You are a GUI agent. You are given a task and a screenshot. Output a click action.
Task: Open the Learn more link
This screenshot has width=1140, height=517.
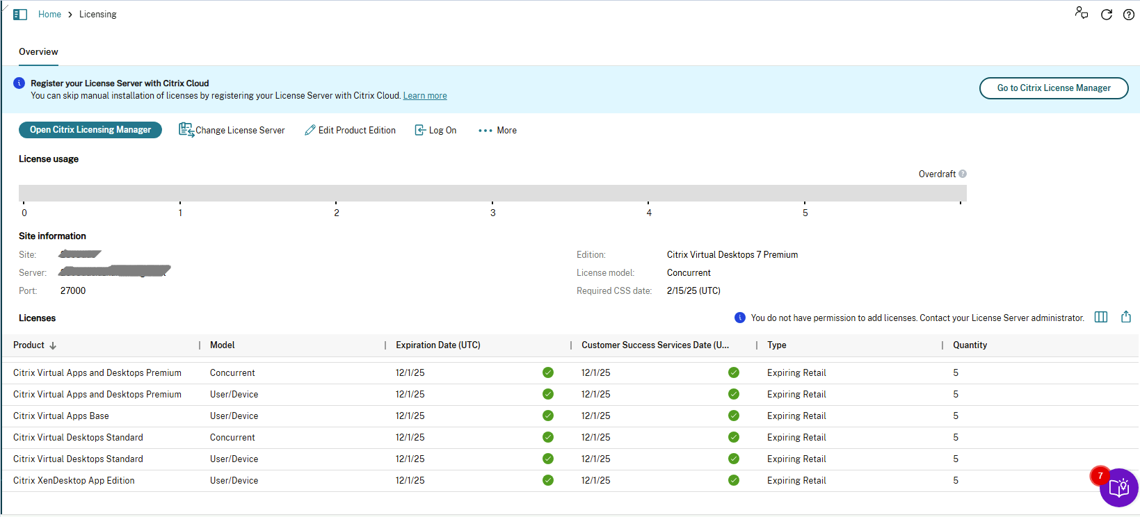click(x=425, y=96)
